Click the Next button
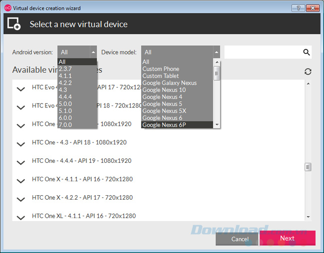324x253 pixels. point(288,238)
